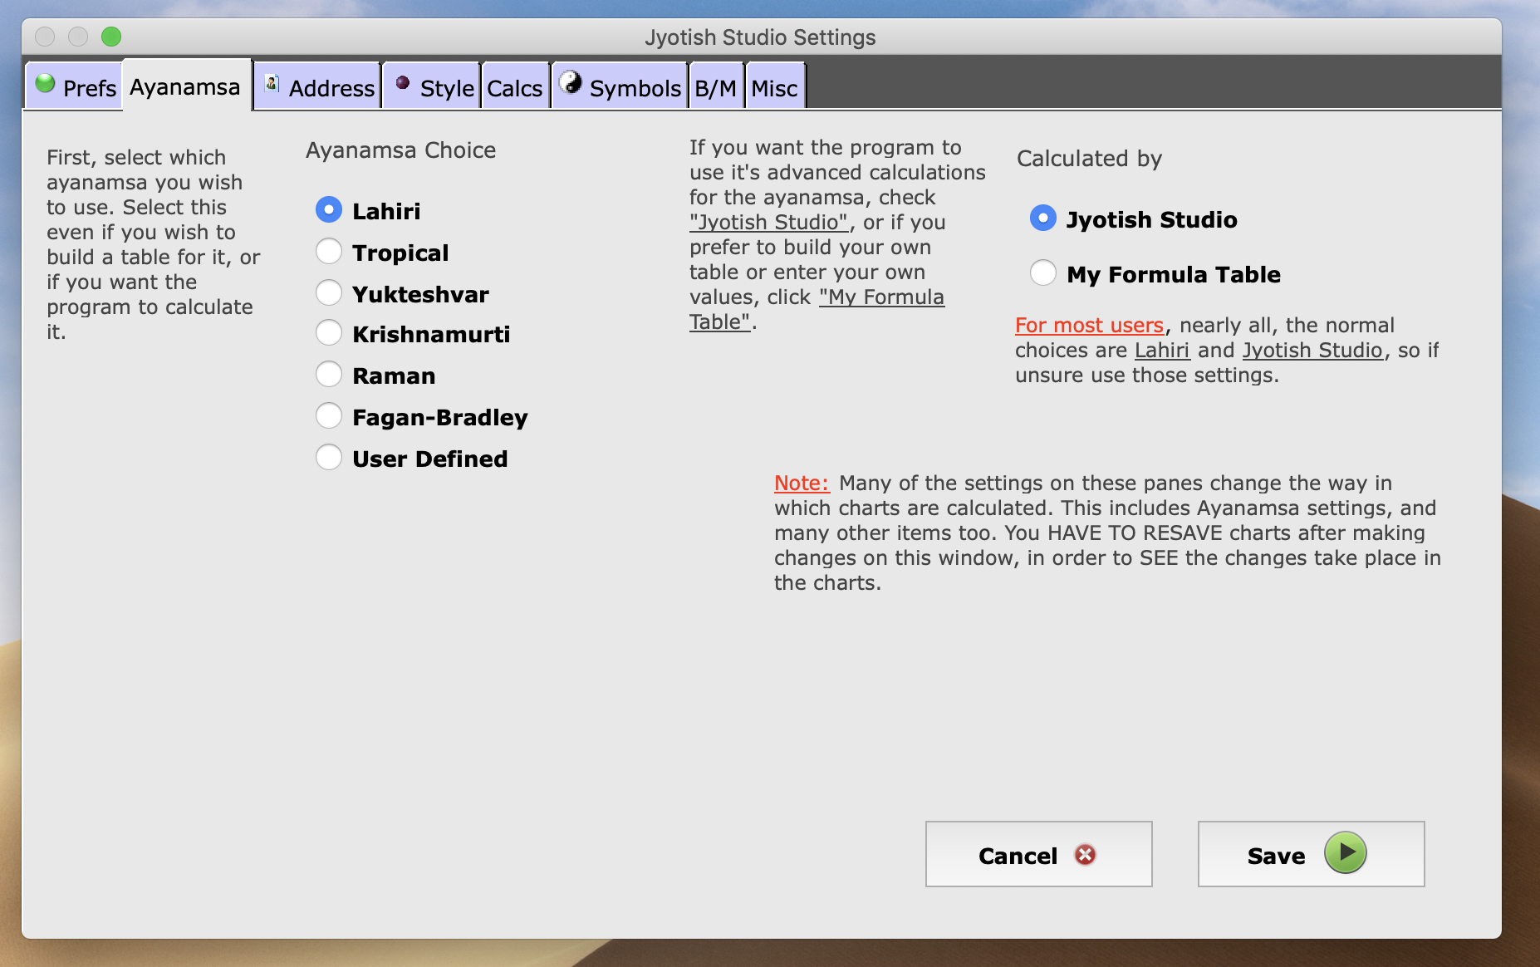Click the green ball icon on Prefs tab

click(x=46, y=83)
